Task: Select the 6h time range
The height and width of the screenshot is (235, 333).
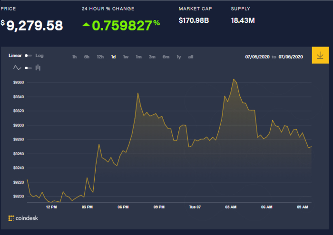Action: 87,57
